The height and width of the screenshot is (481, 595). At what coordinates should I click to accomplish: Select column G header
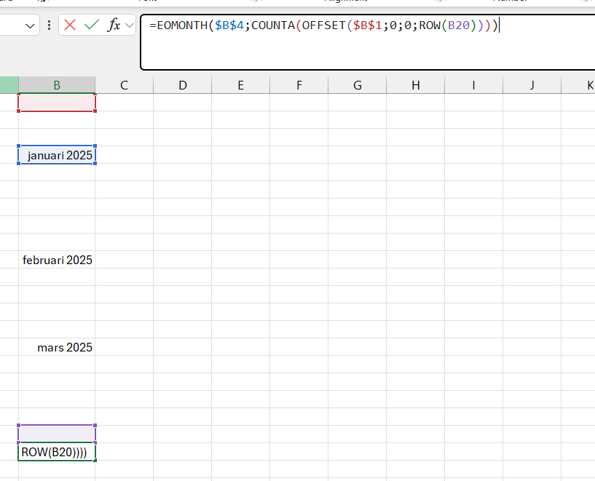(x=357, y=85)
